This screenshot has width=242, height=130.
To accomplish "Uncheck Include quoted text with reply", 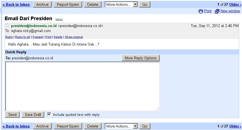I will (49, 114).
